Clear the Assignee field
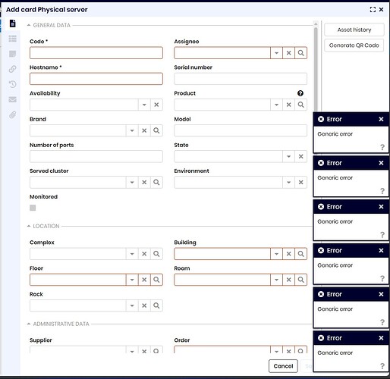The height and width of the screenshot is (379, 390). tap(288, 53)
